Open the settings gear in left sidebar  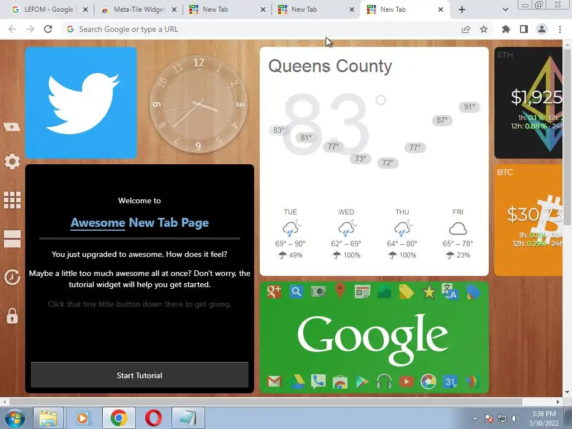[x=12, y=161]
